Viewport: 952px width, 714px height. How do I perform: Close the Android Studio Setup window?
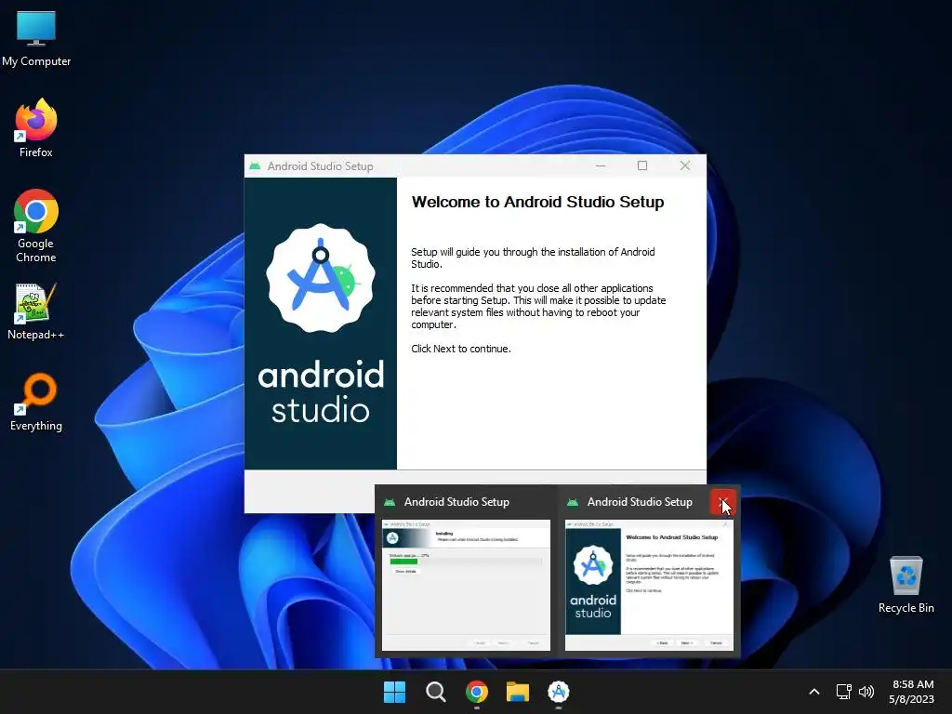coord(685,165)
